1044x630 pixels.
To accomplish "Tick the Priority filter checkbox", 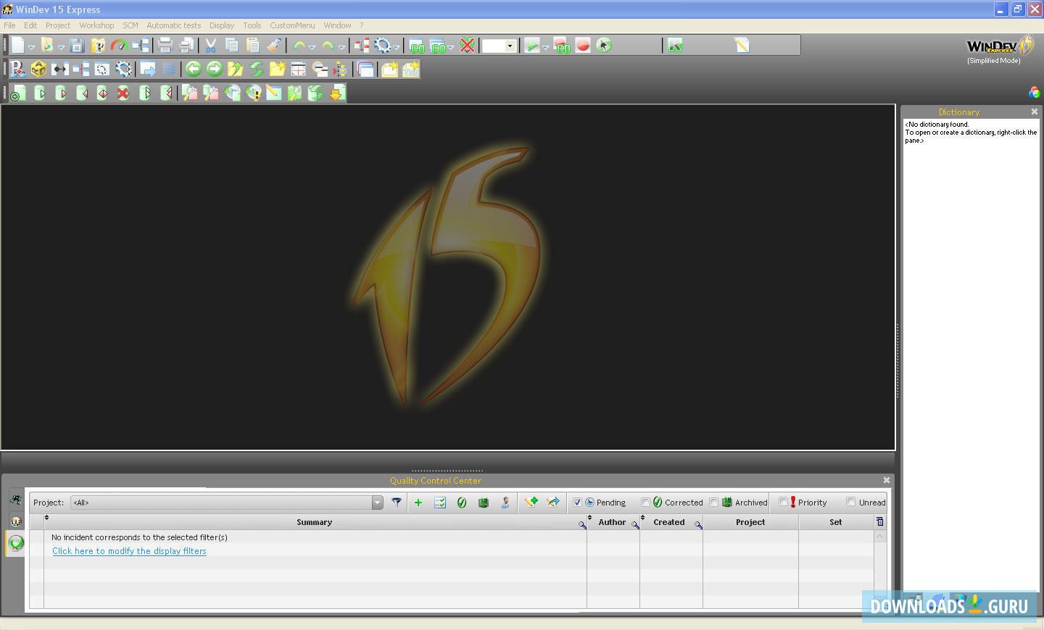I will click(783, 503).
